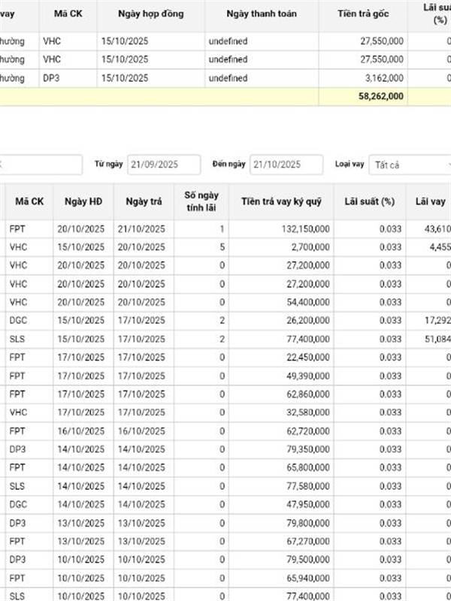Select the VHC amount 32,580,000

point(308,412)
